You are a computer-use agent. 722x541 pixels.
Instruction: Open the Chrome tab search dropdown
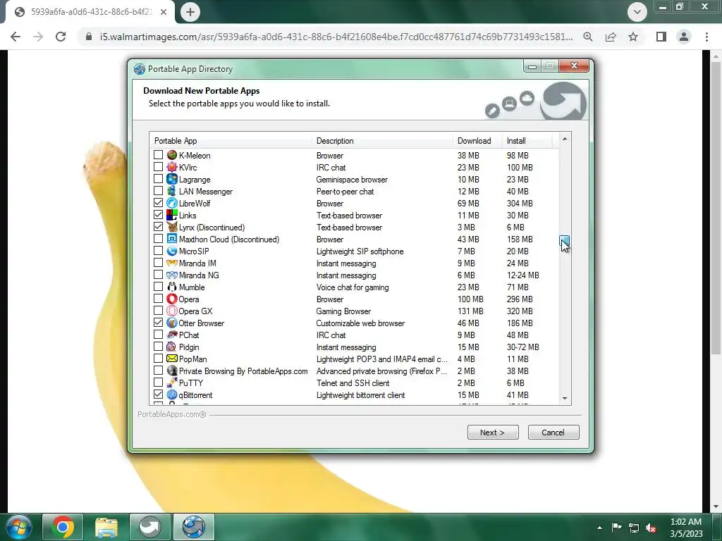(637, 12)
